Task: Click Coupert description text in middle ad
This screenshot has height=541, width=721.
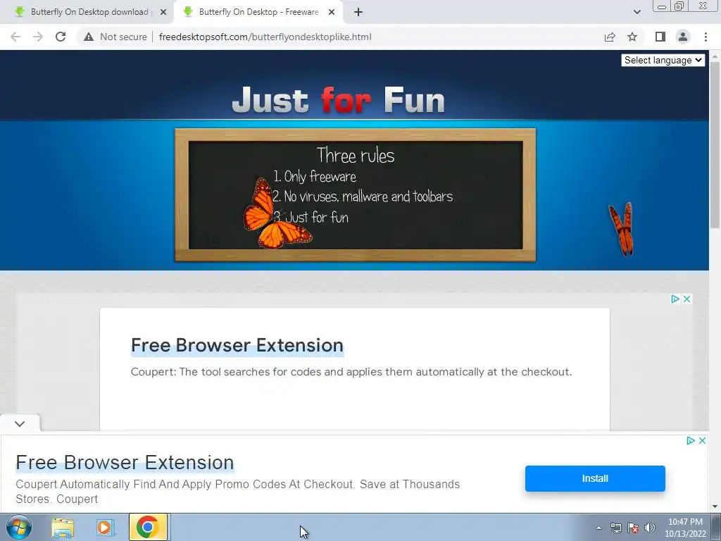Action: [x=351, y=372]
